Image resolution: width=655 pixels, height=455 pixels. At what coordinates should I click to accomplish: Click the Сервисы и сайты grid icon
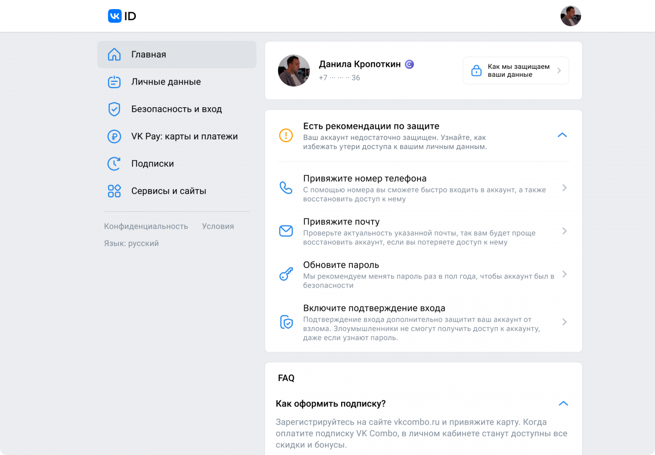114,191
